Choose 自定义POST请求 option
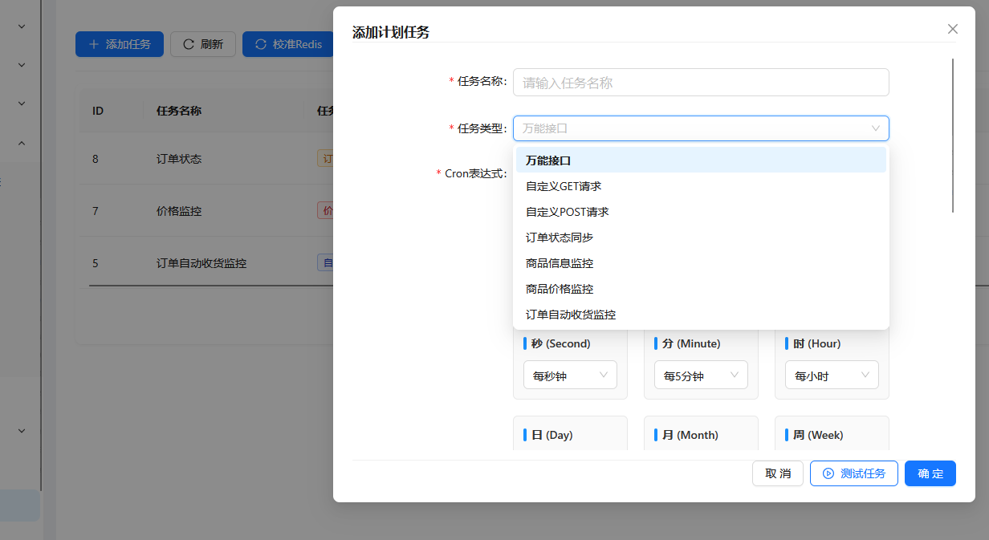Viewport: 989px width, 540px height. [567, 212]
